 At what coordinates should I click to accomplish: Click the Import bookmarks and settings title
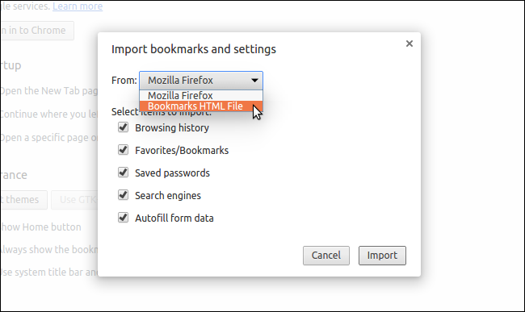coord(194,49)
